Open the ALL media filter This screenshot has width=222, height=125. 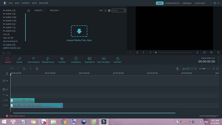(101, 11)
